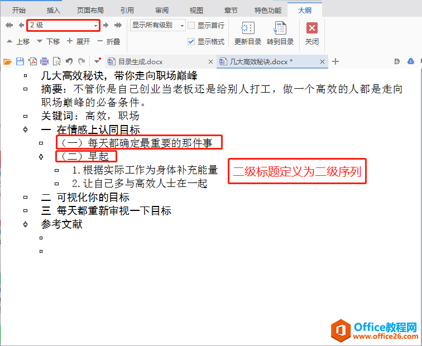422x346 pixels.
Task: Promote to Heading 1 double-left arrow
Action: pyautogui.click(x=9, y=25)
